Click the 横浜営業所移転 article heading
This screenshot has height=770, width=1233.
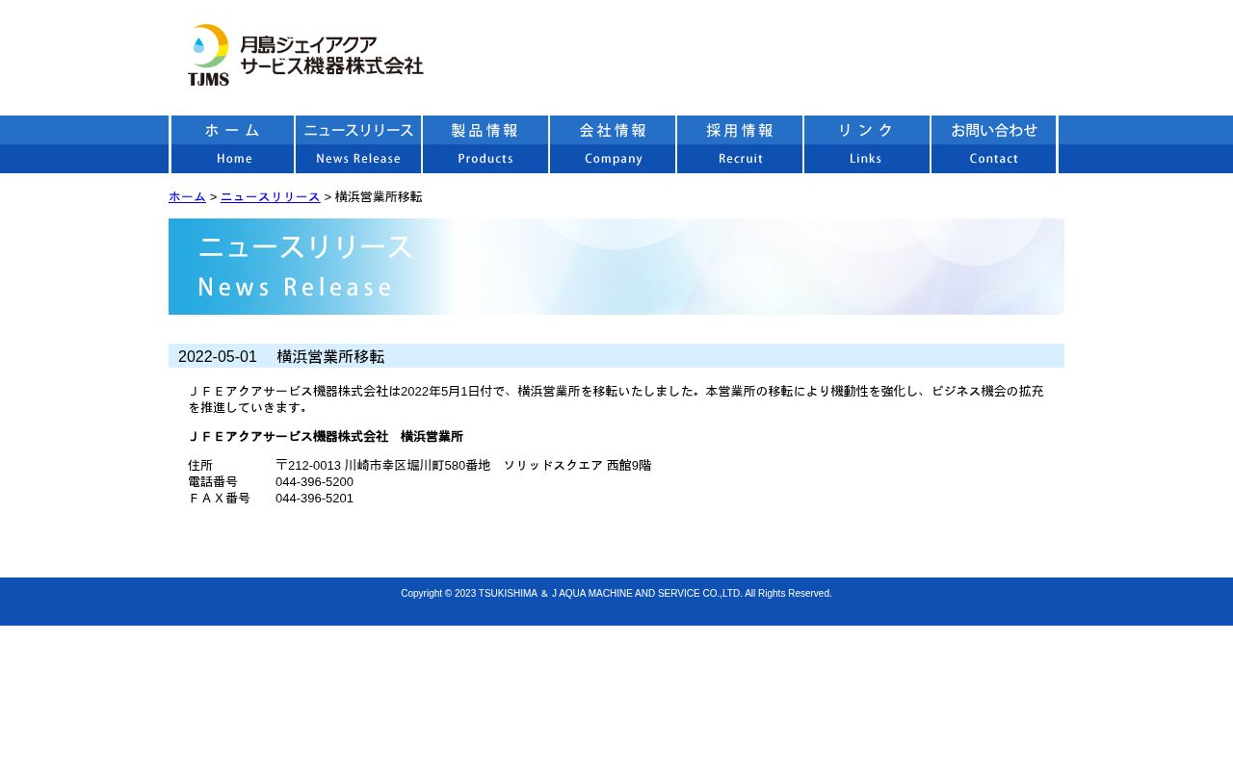click(330, 356)
